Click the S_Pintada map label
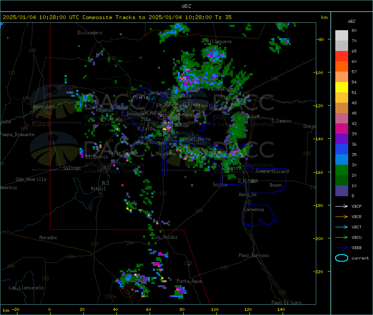373x315 pixels. click(111, 120)
